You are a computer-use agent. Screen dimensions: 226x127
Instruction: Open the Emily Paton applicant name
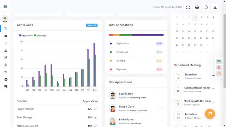126,120
